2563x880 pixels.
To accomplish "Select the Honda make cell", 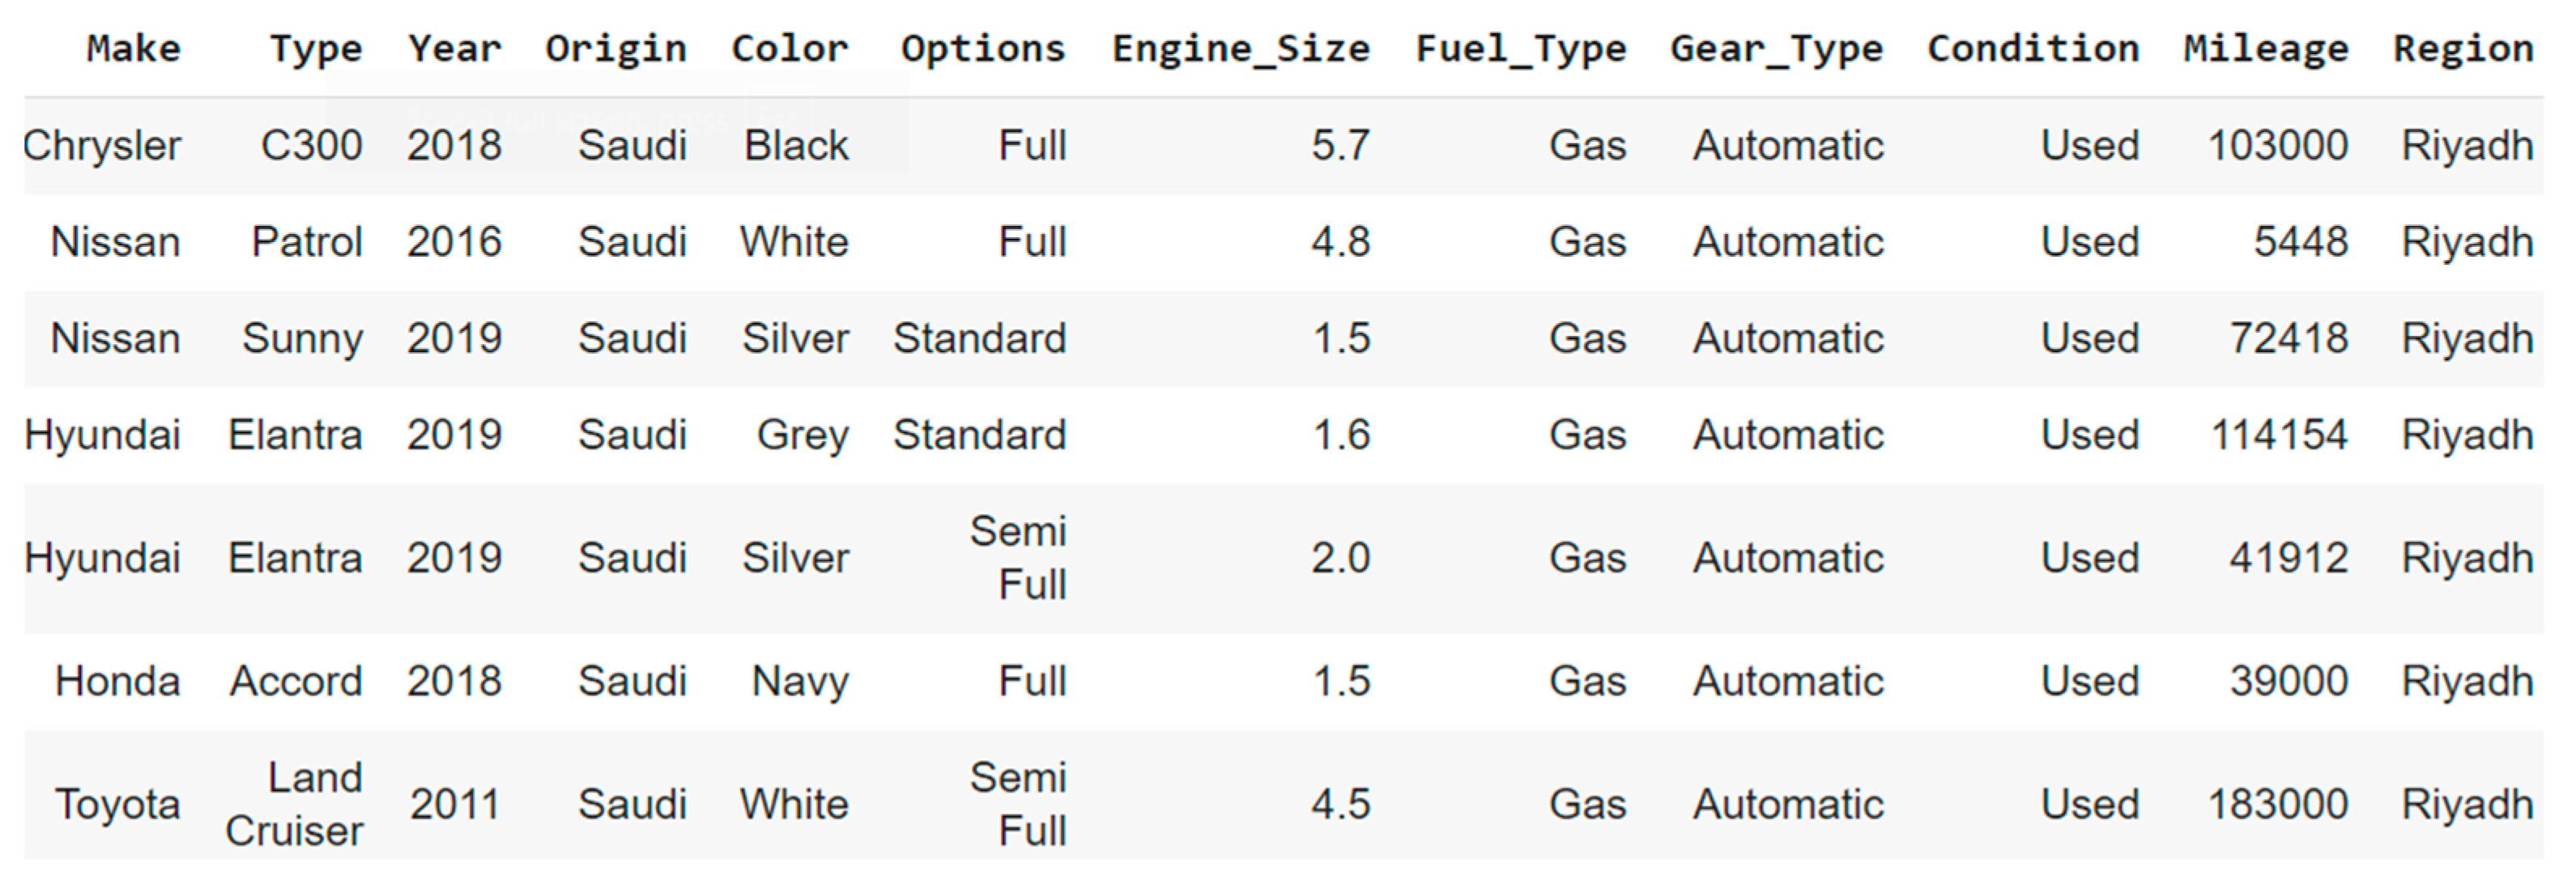I will tap(117, 682).
